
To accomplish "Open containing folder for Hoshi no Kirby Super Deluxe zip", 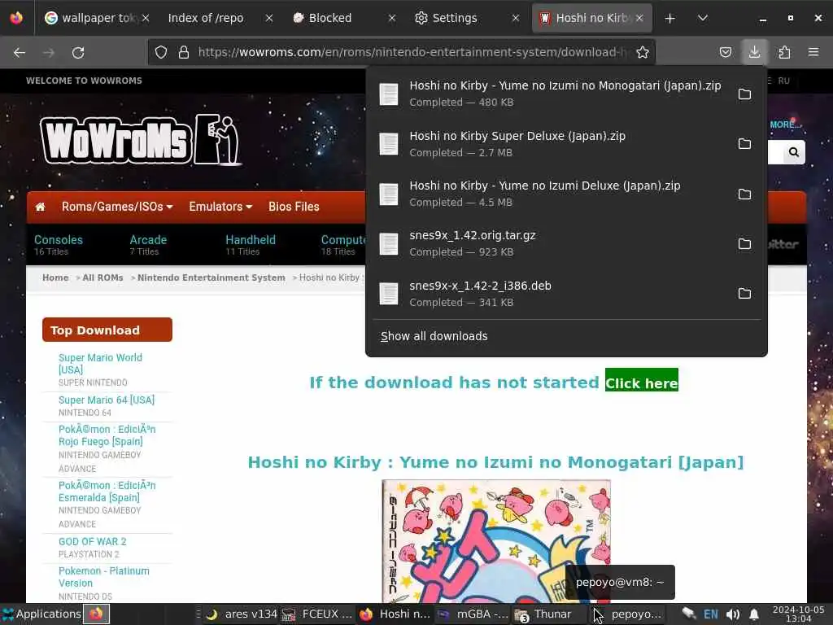I will coord(744,144).
